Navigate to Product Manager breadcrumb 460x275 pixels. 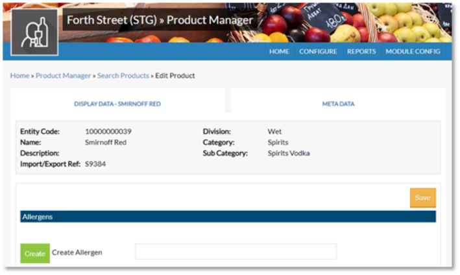(63, 76)
